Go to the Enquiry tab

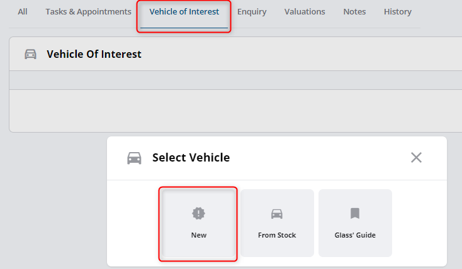[252, 12]
